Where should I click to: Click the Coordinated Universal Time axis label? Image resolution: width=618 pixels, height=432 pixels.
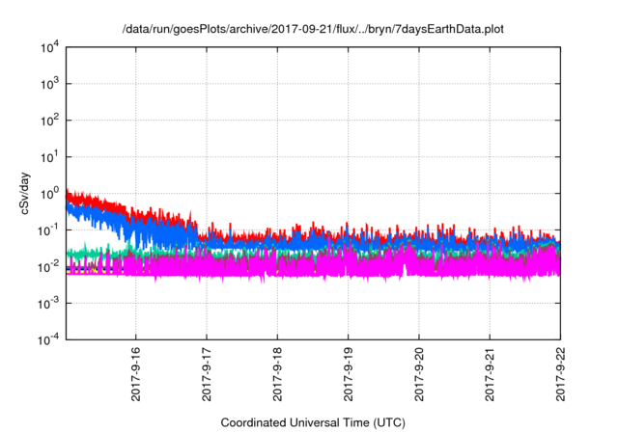313,422
